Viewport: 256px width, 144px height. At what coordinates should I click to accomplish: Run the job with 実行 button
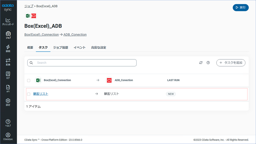click(x=241, y=7)
